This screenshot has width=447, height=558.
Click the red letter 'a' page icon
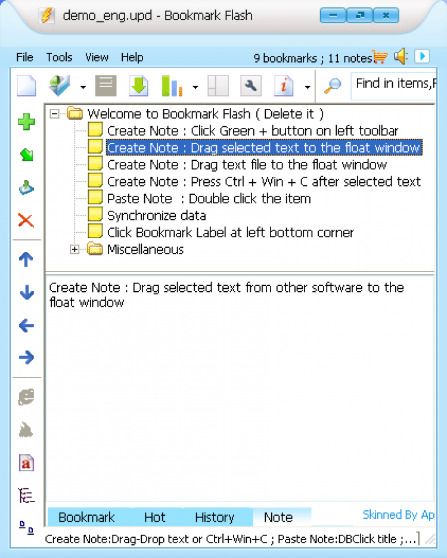point(26,463)
